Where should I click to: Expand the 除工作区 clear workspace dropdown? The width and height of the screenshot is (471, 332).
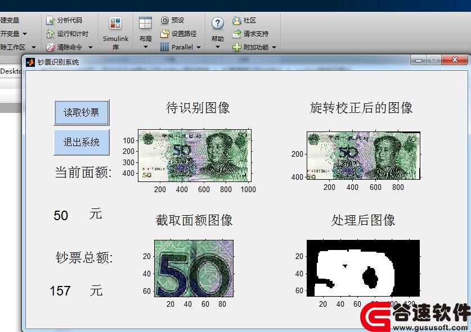point(34,47)
